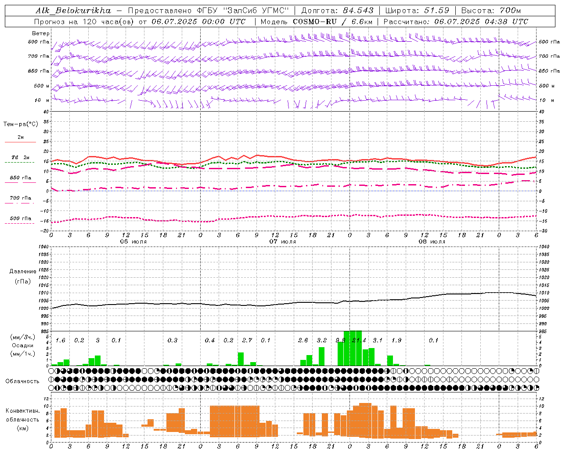
Task: Click the precipitation value 3.1
Action: (x=378, y=341)
